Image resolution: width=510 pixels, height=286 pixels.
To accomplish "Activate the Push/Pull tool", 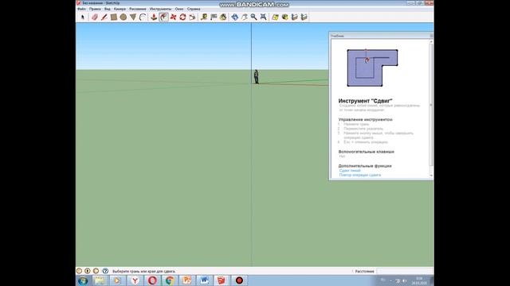I will point(154,17).
